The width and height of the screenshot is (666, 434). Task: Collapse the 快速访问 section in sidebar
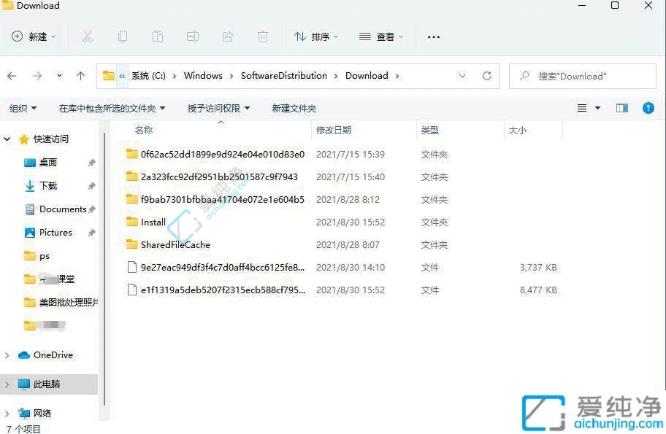7,139
